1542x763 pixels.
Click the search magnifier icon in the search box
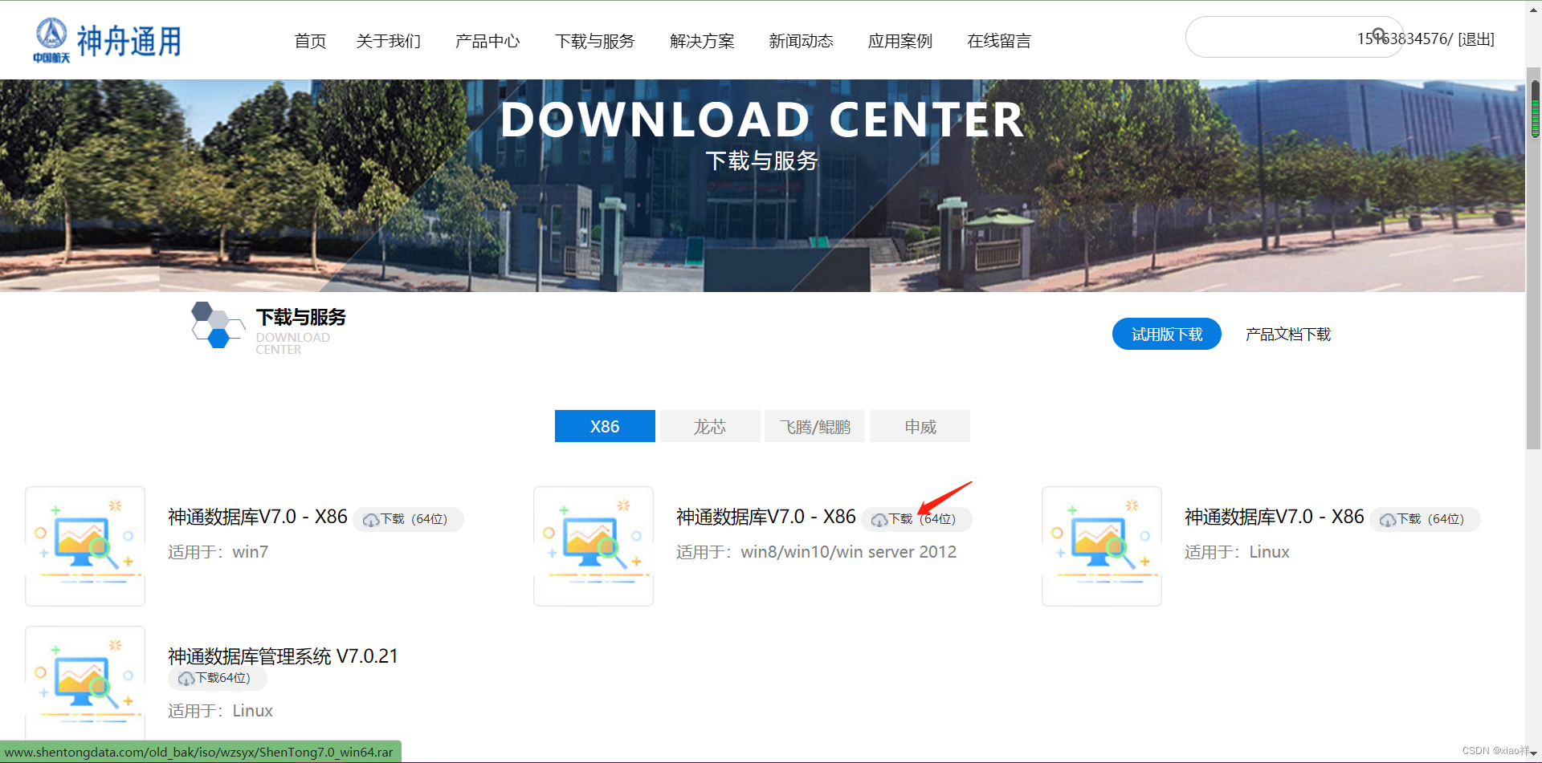coord(1379,34)
